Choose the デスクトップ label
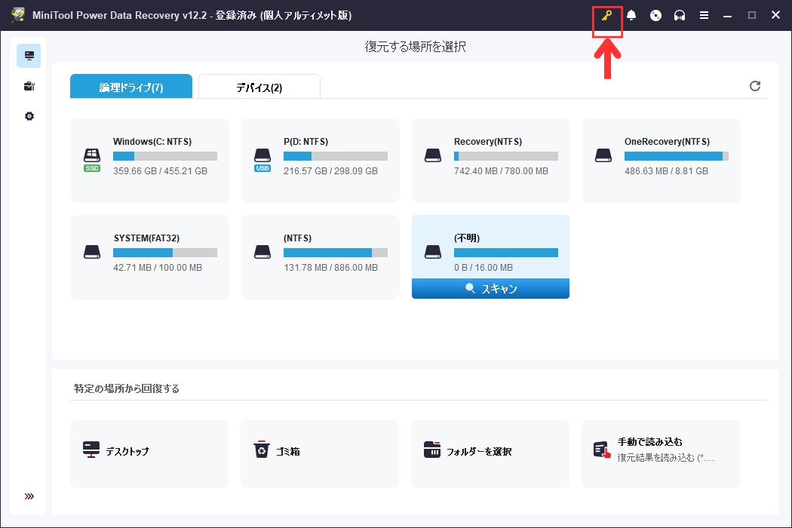Screen dimensions: 792x528 coord(127,451)
